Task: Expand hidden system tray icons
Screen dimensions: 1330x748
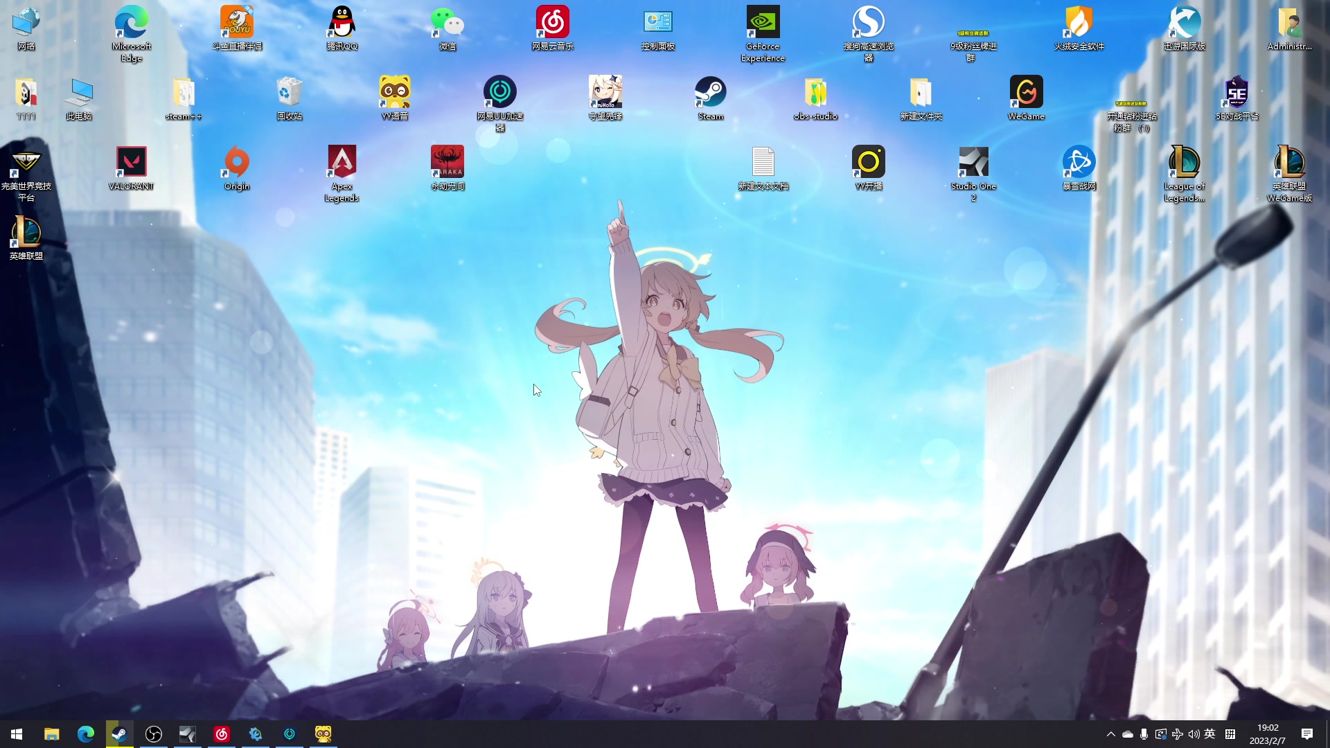Action: point(1110,734)
